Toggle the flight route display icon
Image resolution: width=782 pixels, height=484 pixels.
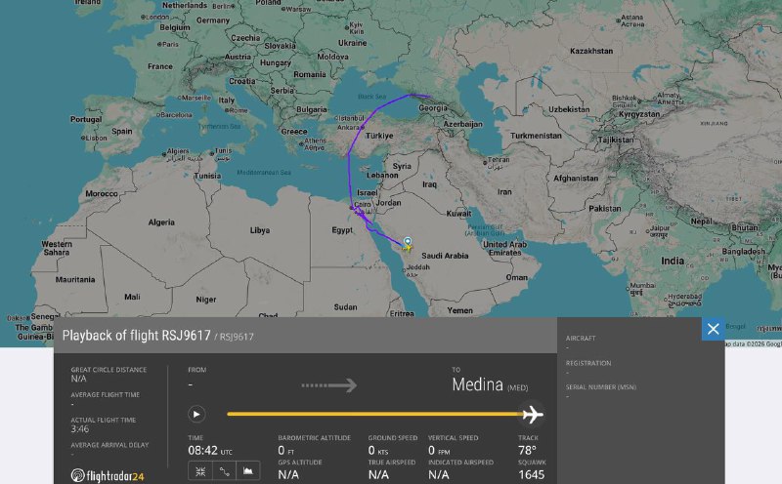point(224,471)
